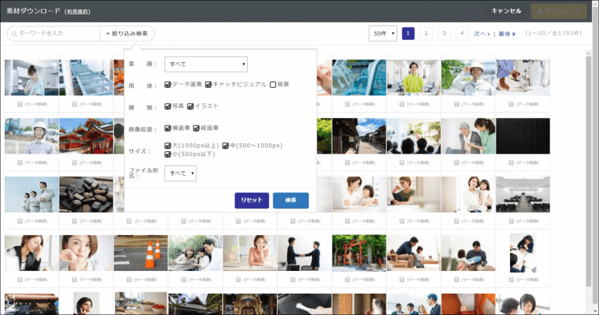
Task: Check the box under empty conference room thumbnail
Action: (x=511, y=221)
